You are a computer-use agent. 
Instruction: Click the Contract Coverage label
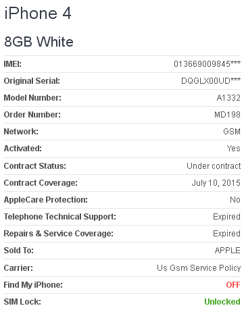tap(41, 183)
